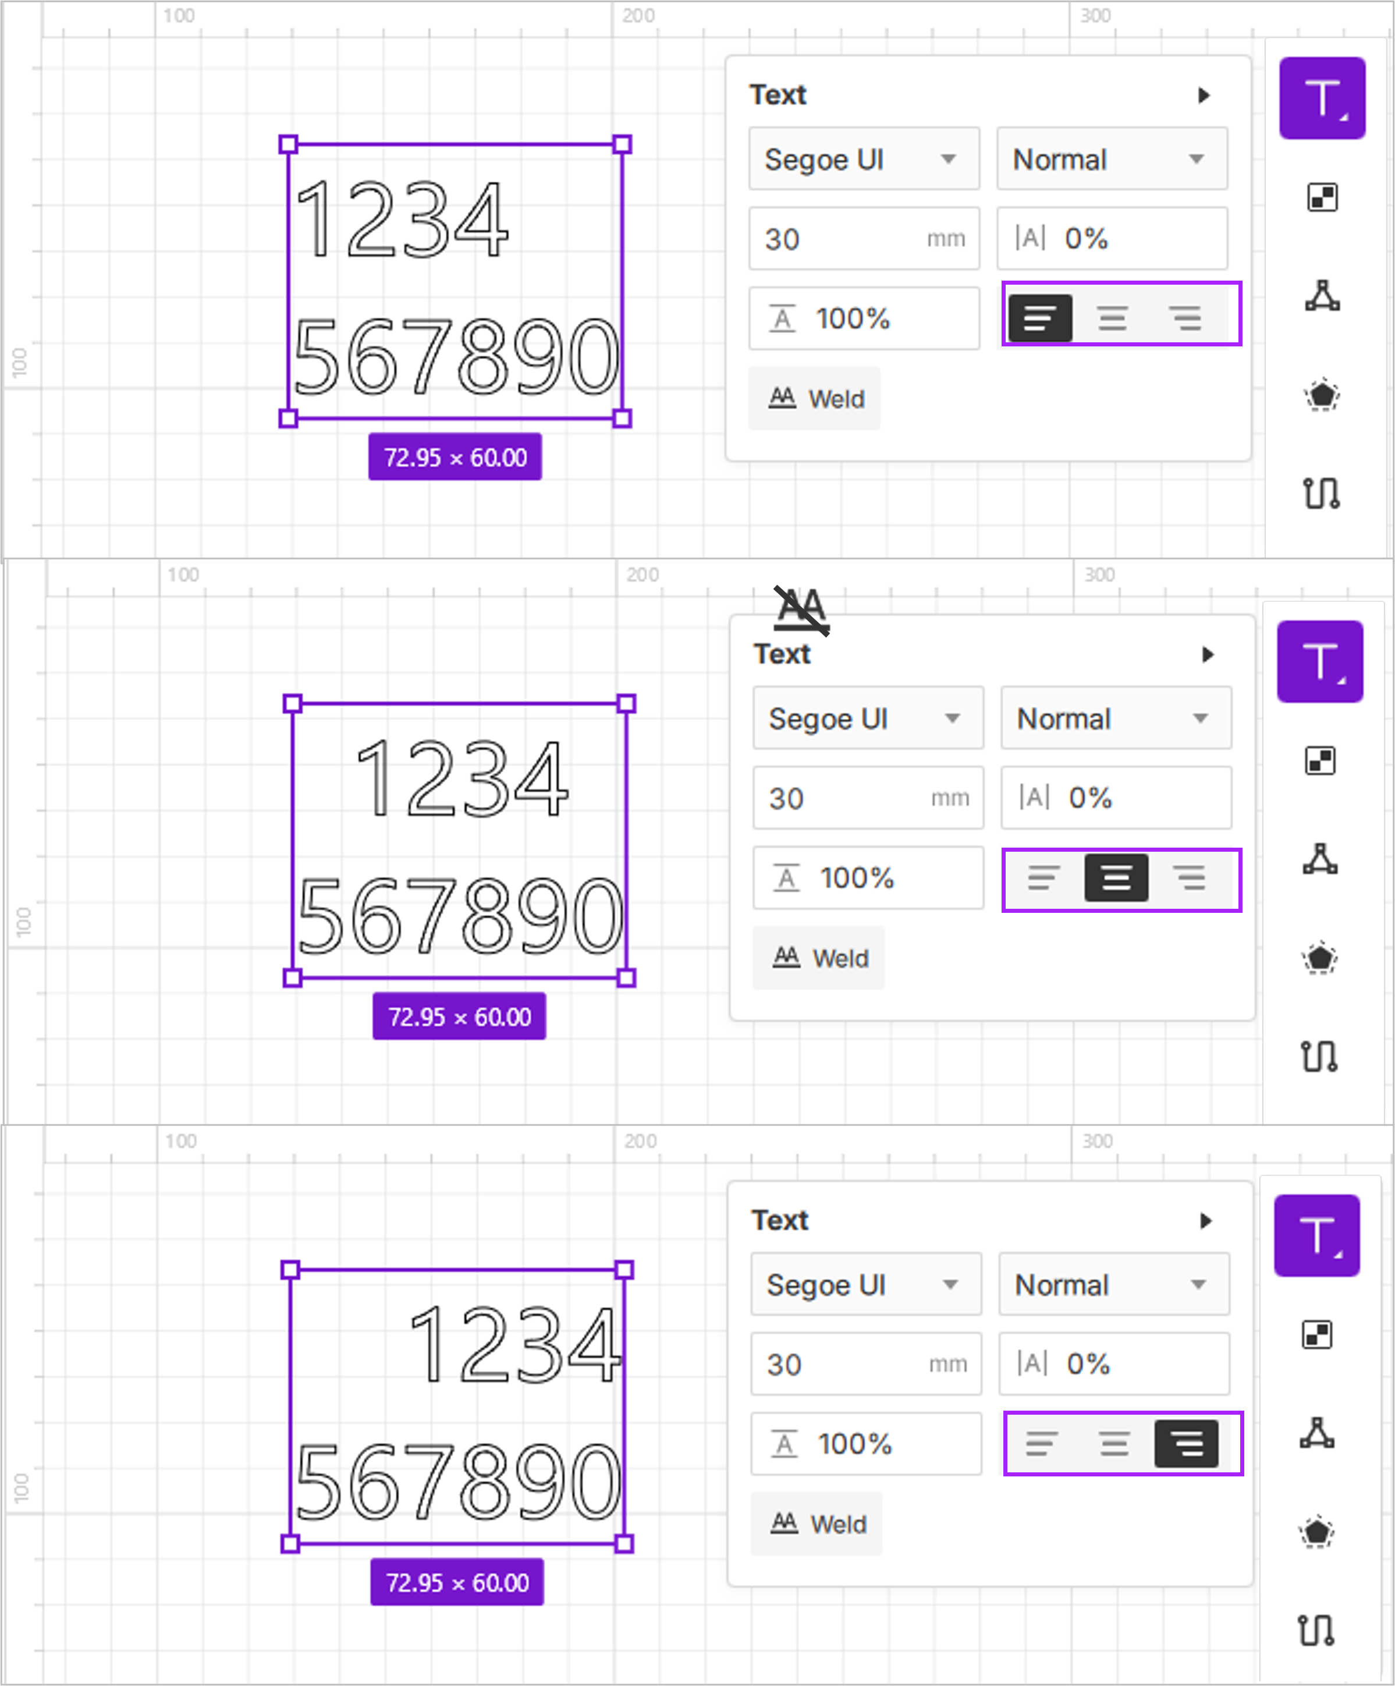1395x1686 pixels.
Task: Click the 0% letter spacing field in middle panel
Action: pyautogui.click(x=1115, y=798)
